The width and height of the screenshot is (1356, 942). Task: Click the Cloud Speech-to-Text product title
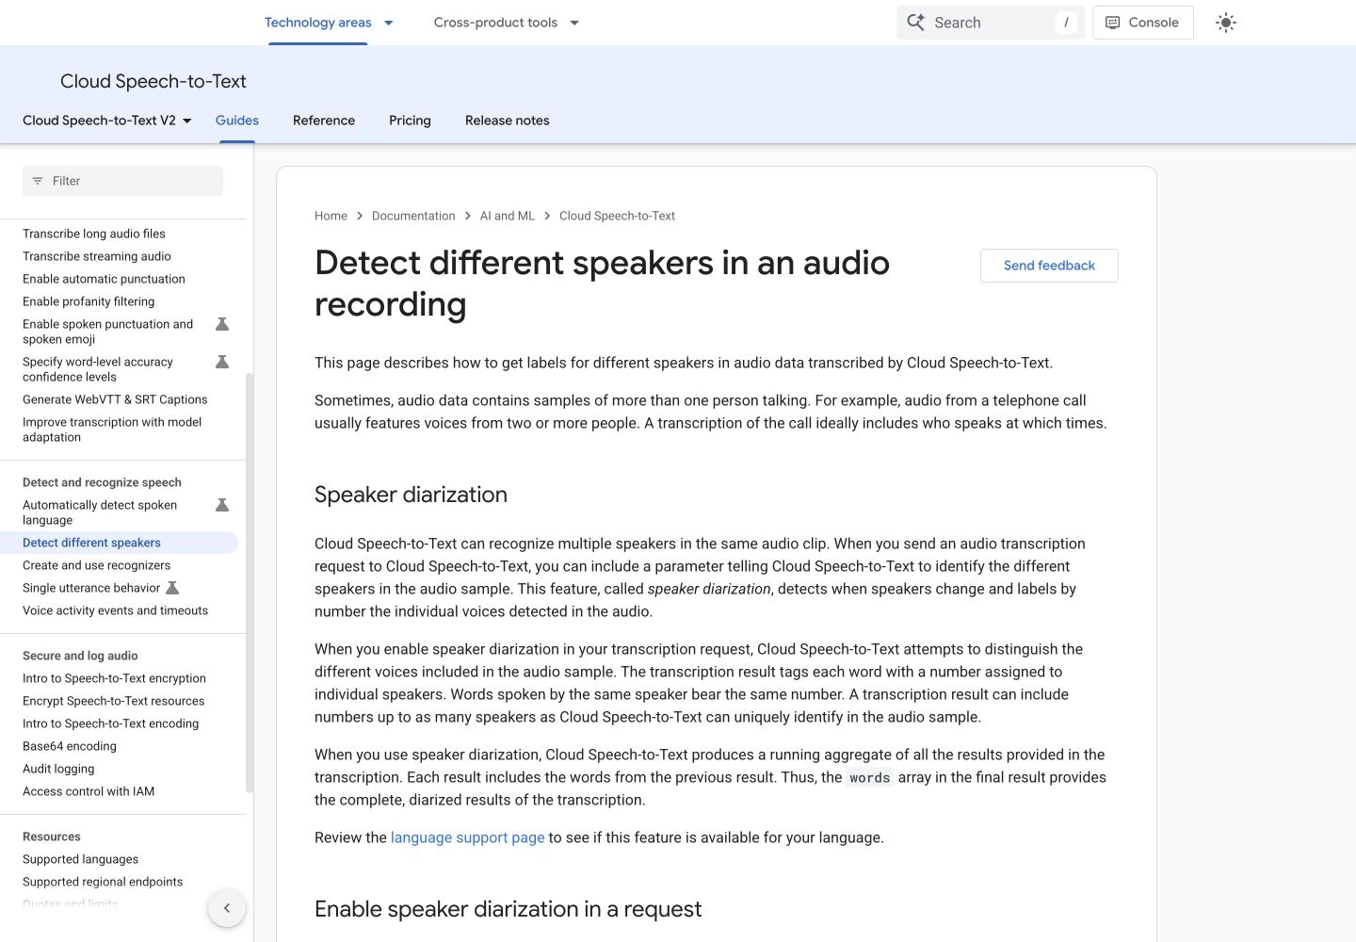point(153,81)
